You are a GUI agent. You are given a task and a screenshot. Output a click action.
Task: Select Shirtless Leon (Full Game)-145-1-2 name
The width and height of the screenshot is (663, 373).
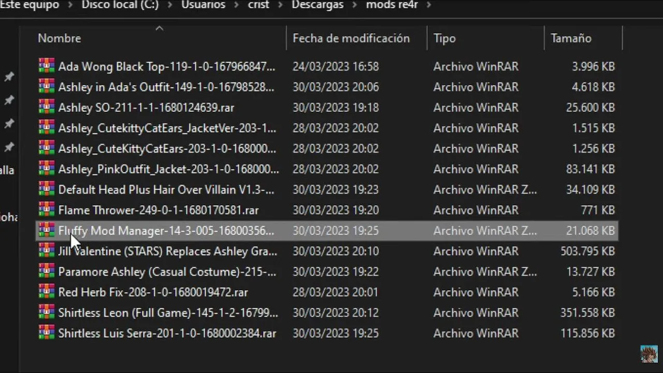point(168,313)
